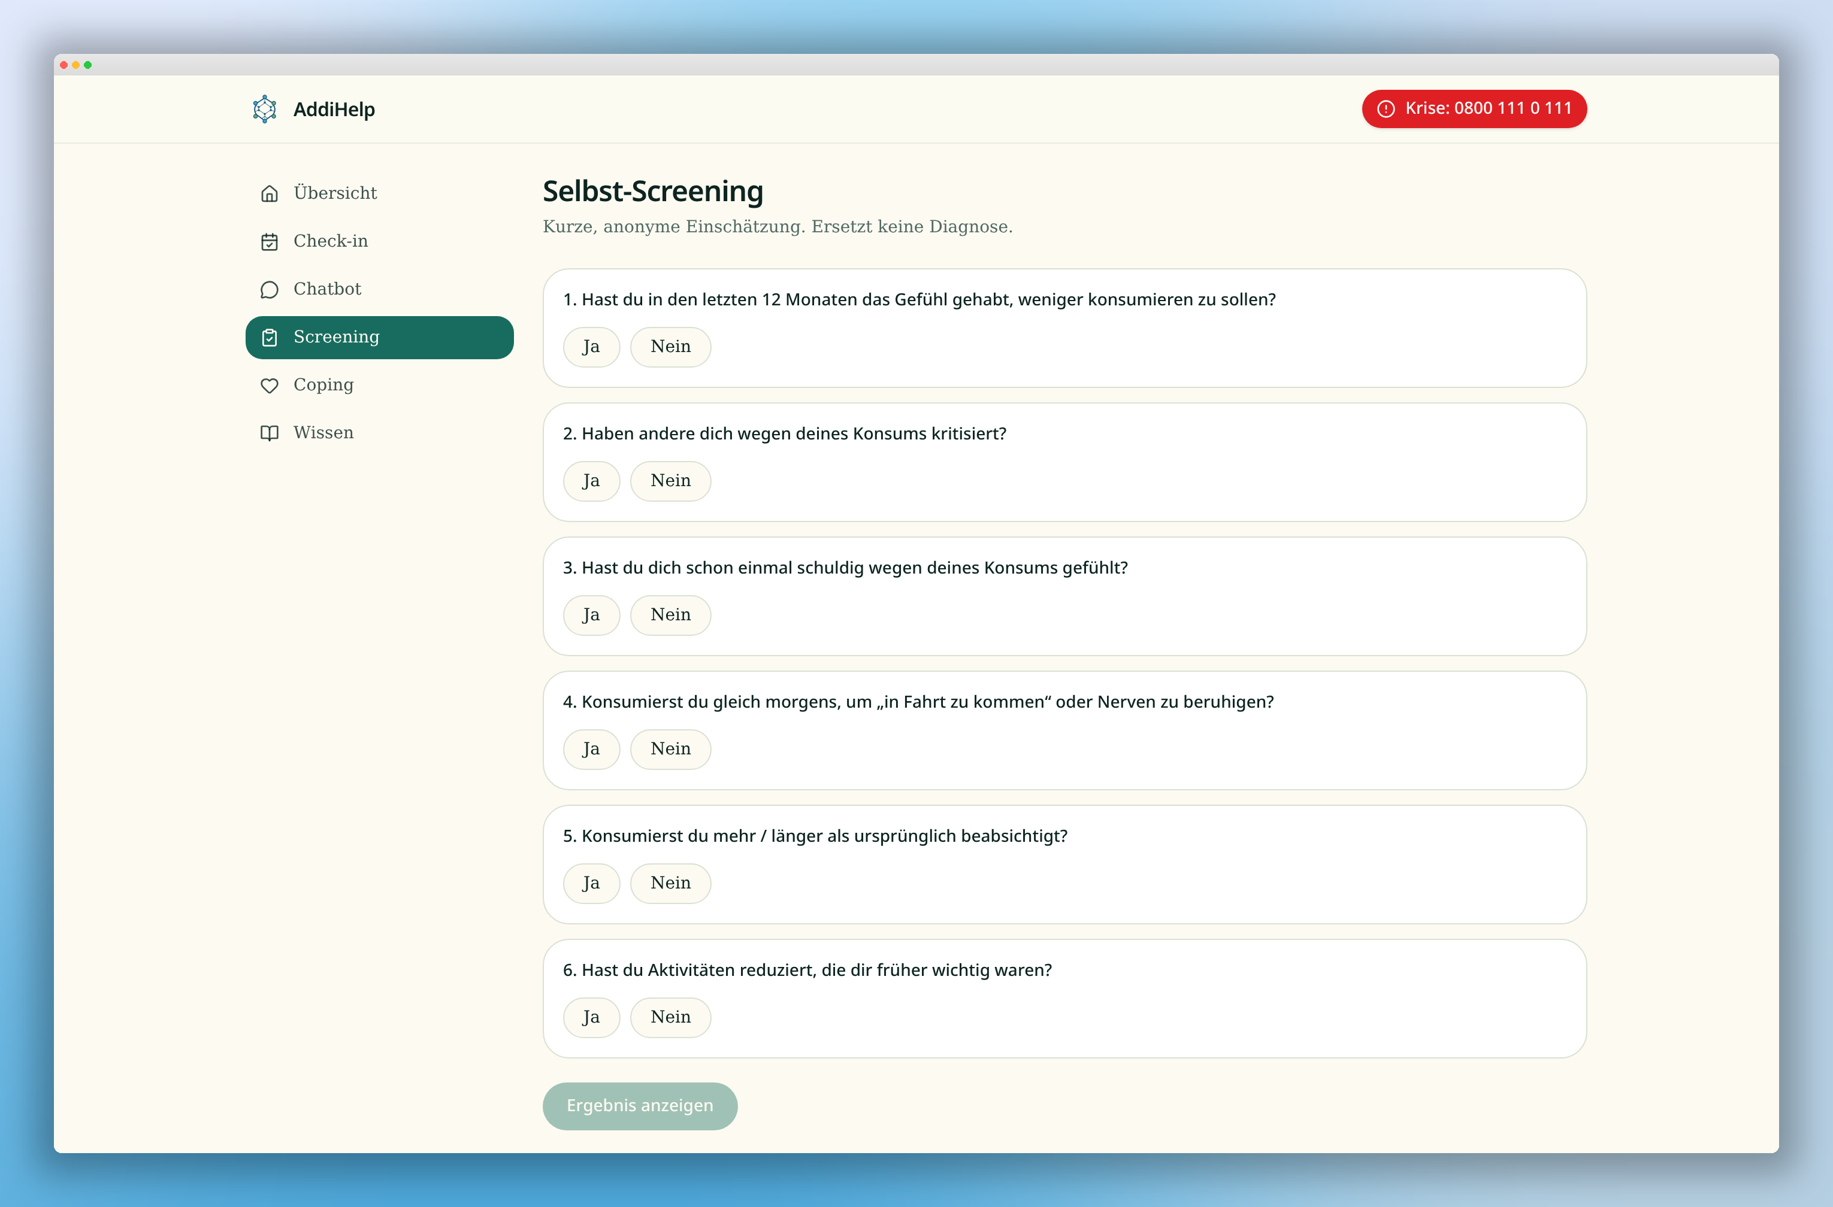Viewport: 1833px width, 1207px height.
Task: Answer Ja to question 1
Action: (x=591, y=347)
